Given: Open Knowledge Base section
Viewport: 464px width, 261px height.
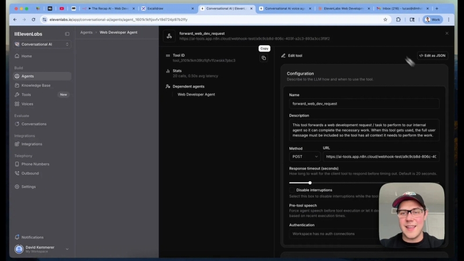Looking at the screenshot, I should [x=42, y=85].
